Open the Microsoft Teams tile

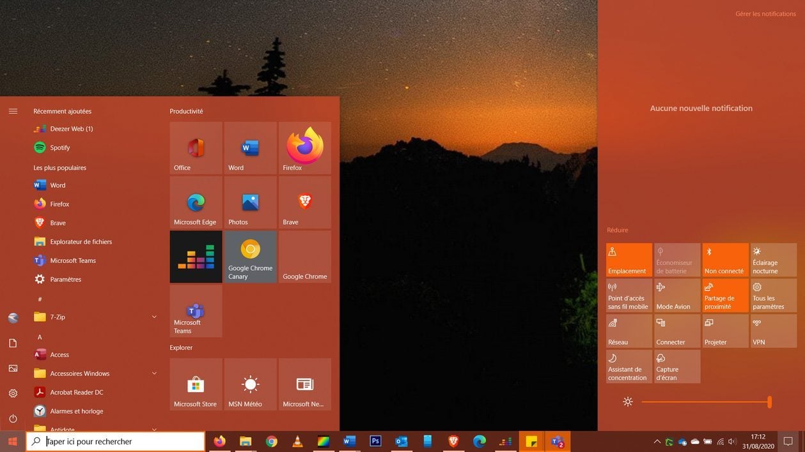tap(196, 311)
